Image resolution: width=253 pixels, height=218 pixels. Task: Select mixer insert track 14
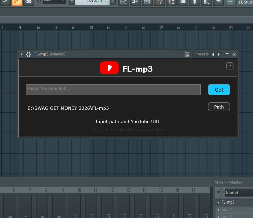[144, 190]
